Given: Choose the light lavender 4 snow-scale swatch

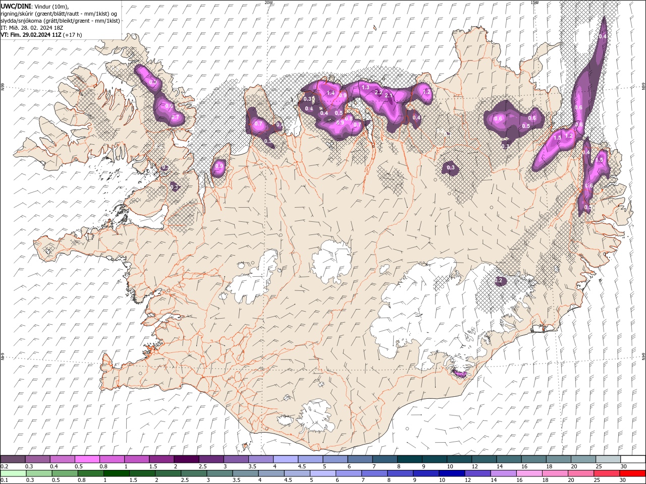Looking at the screenshot, I should (x=285, y=459).
